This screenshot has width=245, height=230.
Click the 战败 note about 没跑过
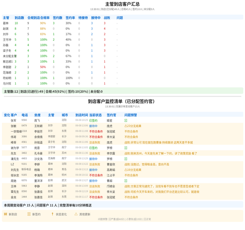(147, 164)
